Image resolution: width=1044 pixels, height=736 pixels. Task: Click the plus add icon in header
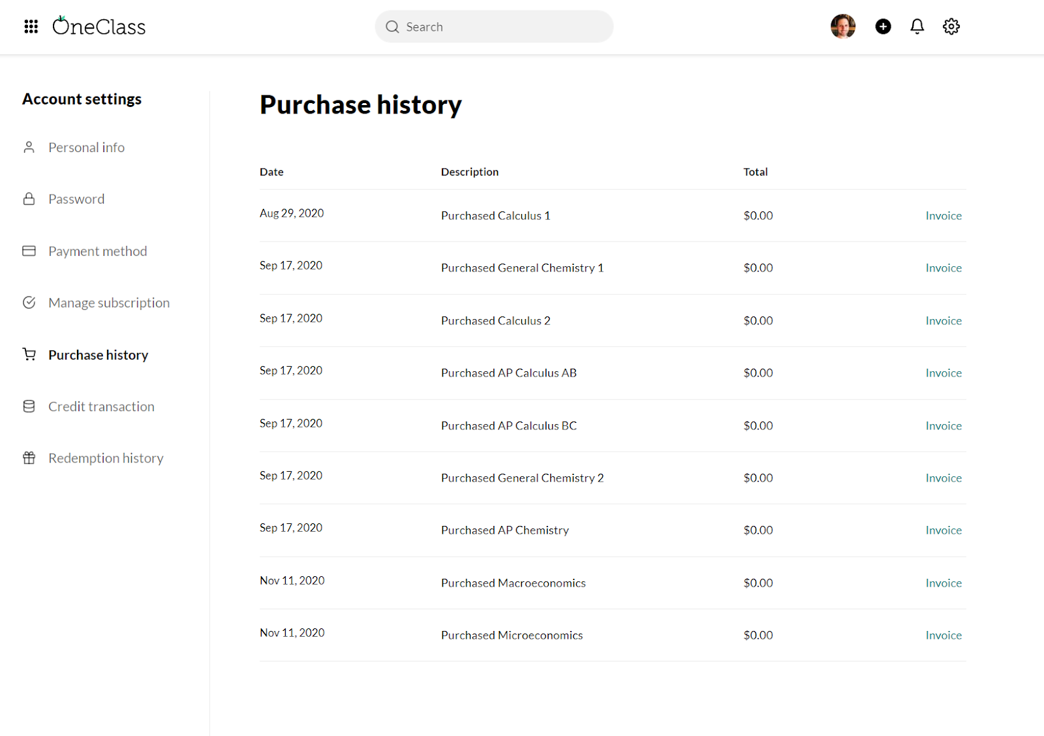[x=883, y=27]
